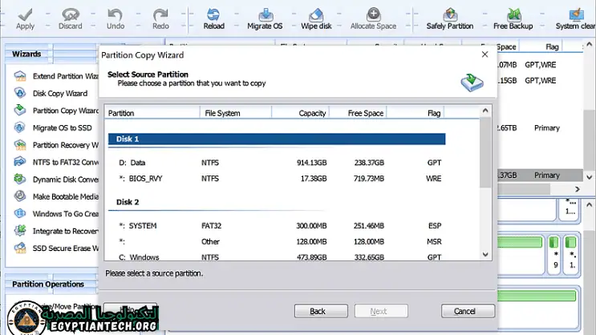Click the Cancel button in wizard
The width and height of the screenshot is (596, 335).
click(x=468, y=311)
